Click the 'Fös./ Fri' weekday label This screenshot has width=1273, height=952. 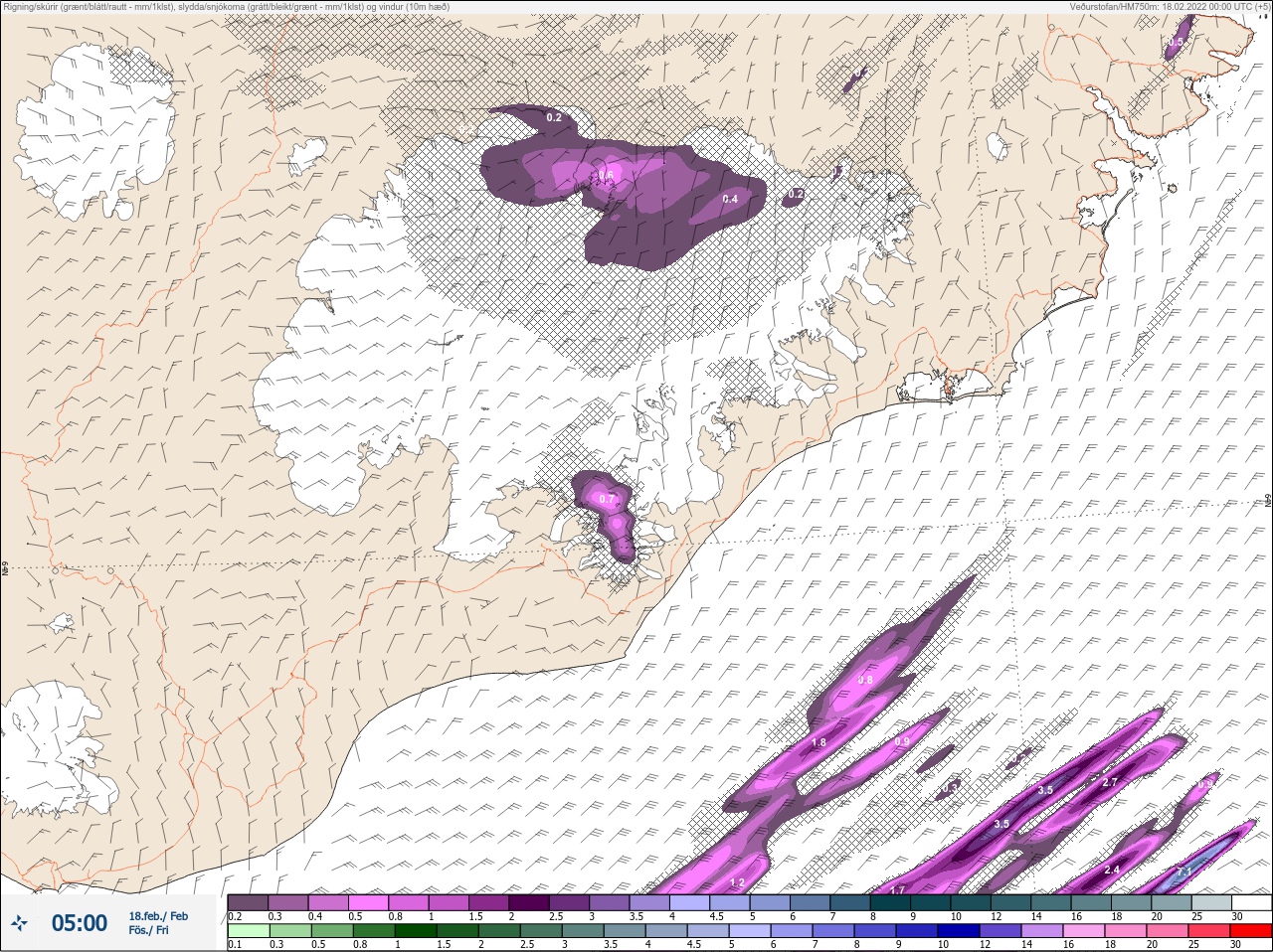tap(148, 931)
